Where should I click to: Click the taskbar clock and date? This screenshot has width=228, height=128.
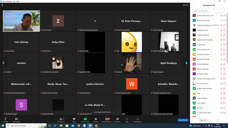(217, 126)
